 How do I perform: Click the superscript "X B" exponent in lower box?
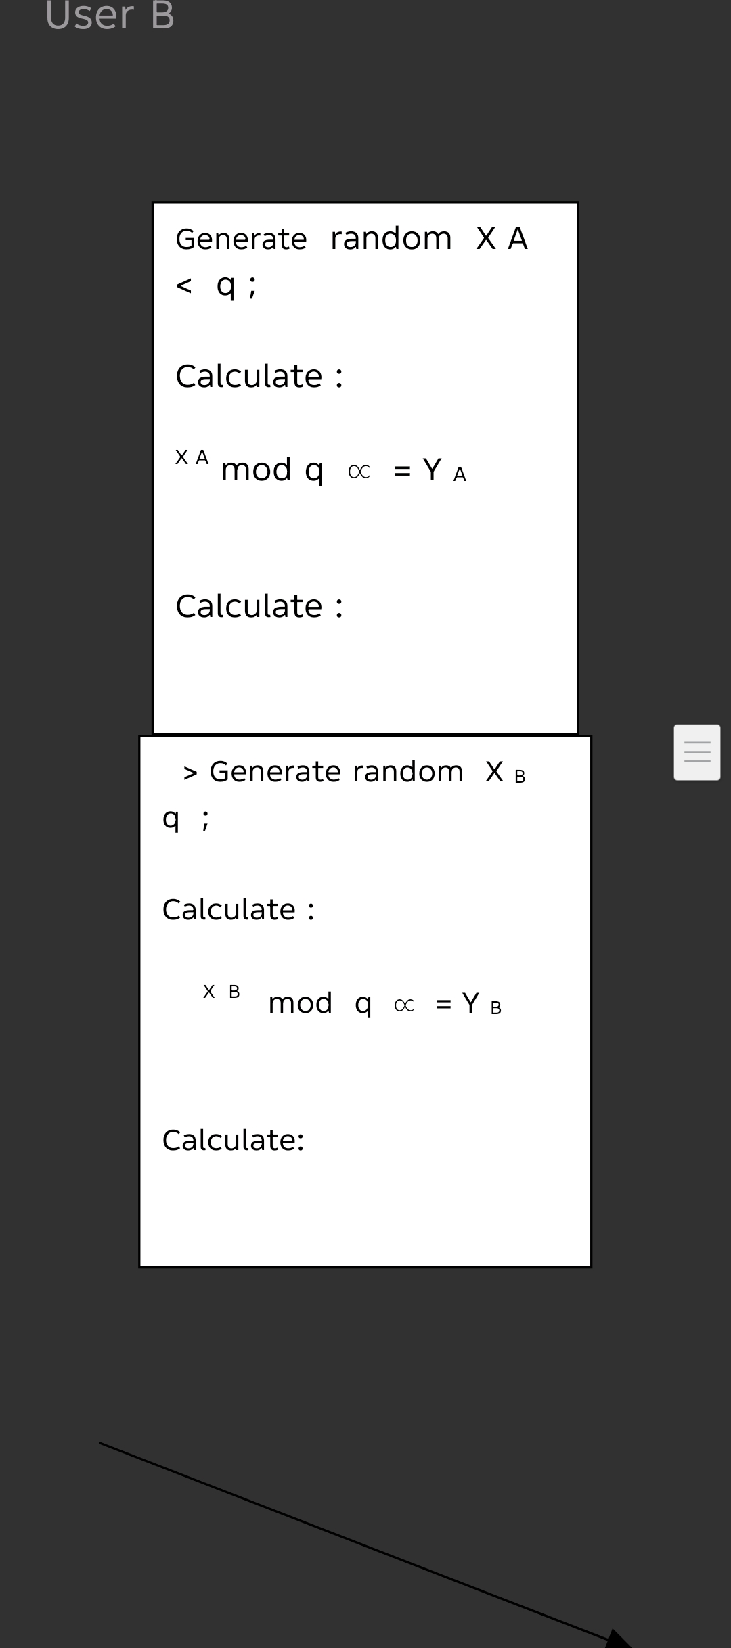[x=221, y=992]
